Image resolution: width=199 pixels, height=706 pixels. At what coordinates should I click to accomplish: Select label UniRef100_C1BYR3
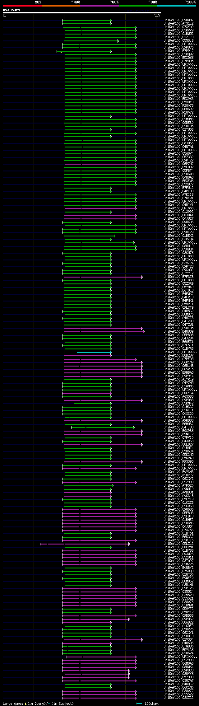pyautogui.click(x=178, y=349)
